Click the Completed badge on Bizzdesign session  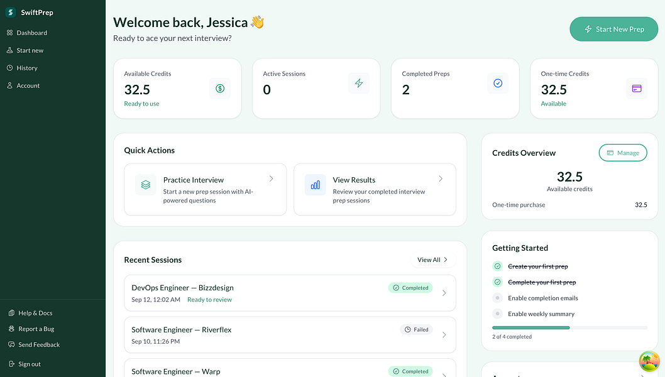pyautogui.click(x=410, y=288)
